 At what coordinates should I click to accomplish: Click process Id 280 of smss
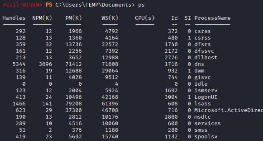click(x=173, y=130)
